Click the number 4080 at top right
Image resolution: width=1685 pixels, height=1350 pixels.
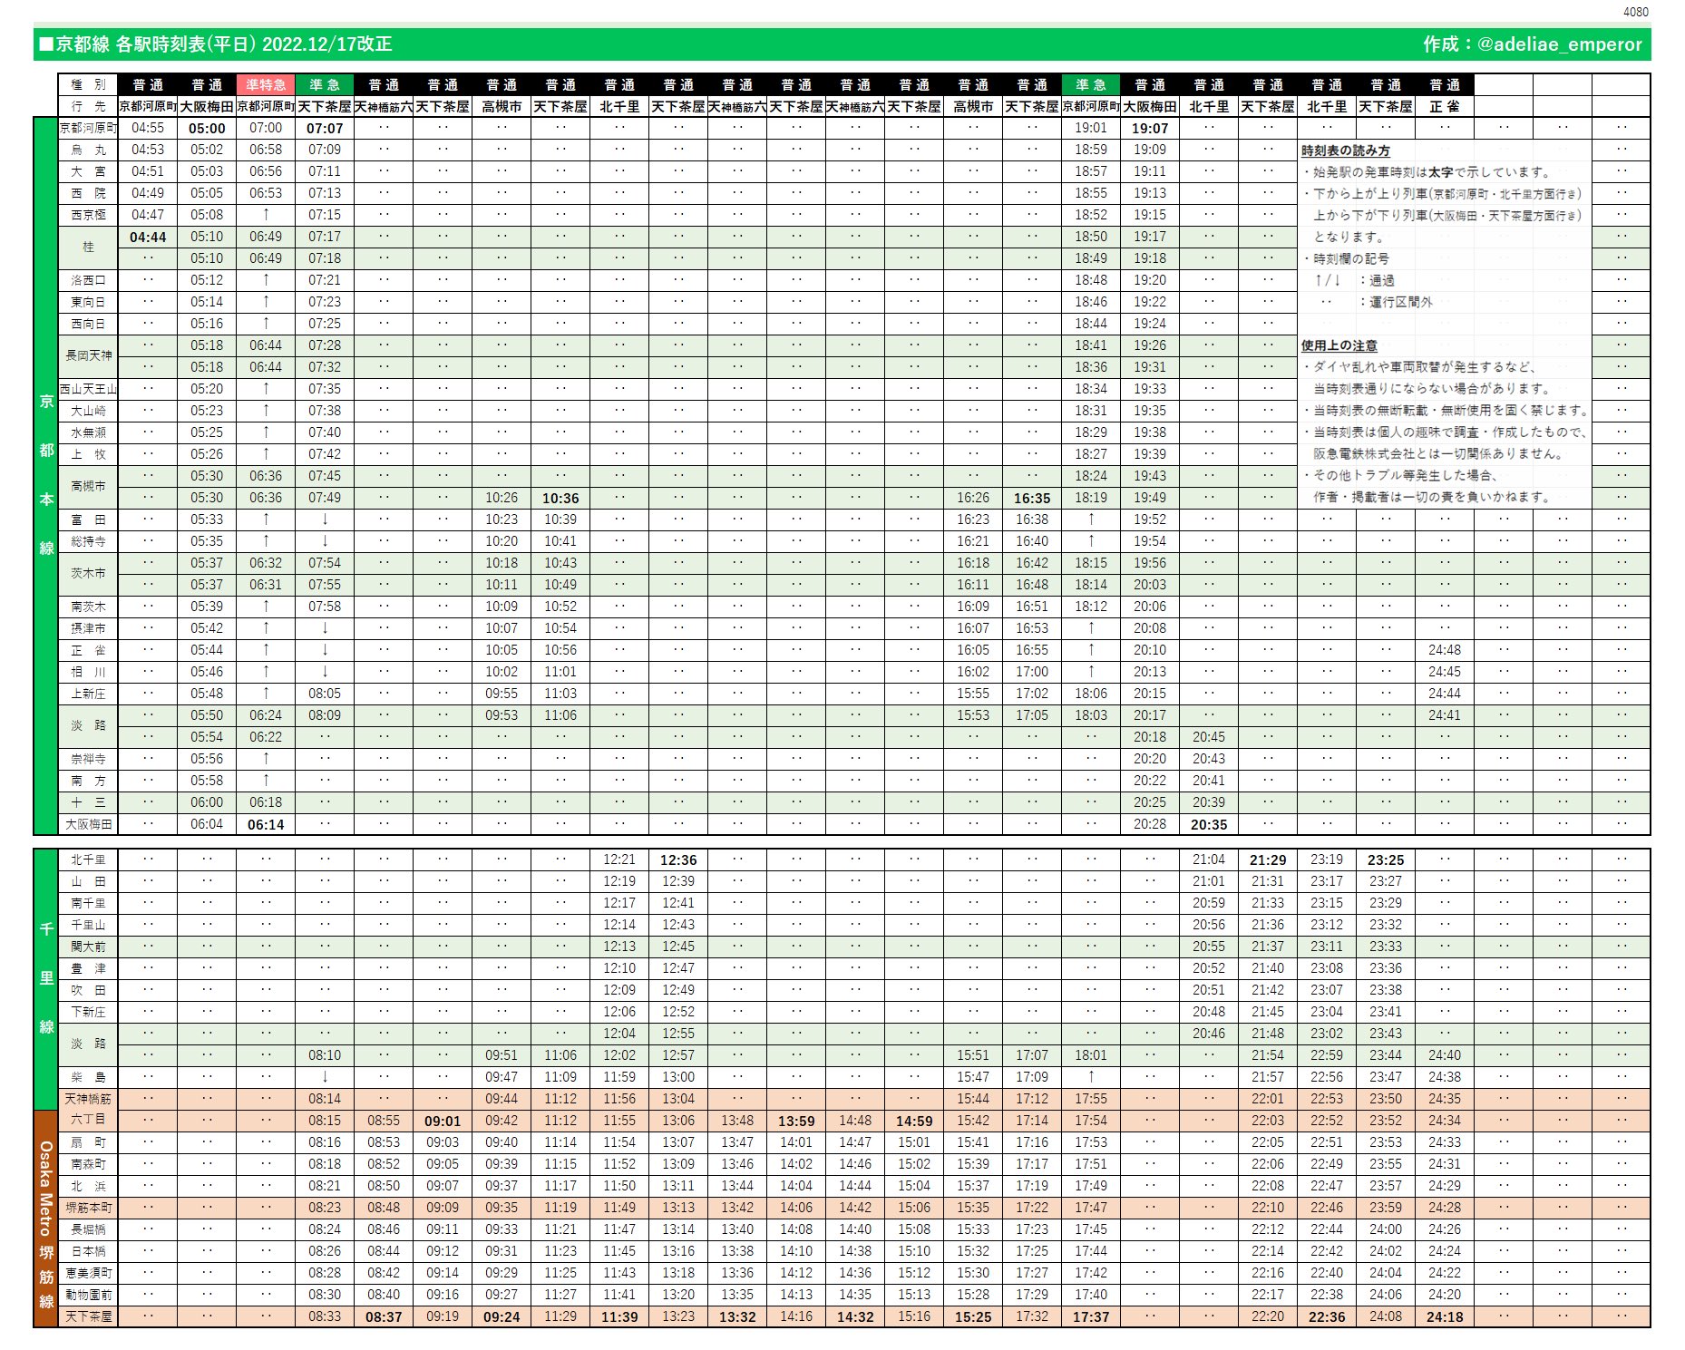[x=1635, y=12]
